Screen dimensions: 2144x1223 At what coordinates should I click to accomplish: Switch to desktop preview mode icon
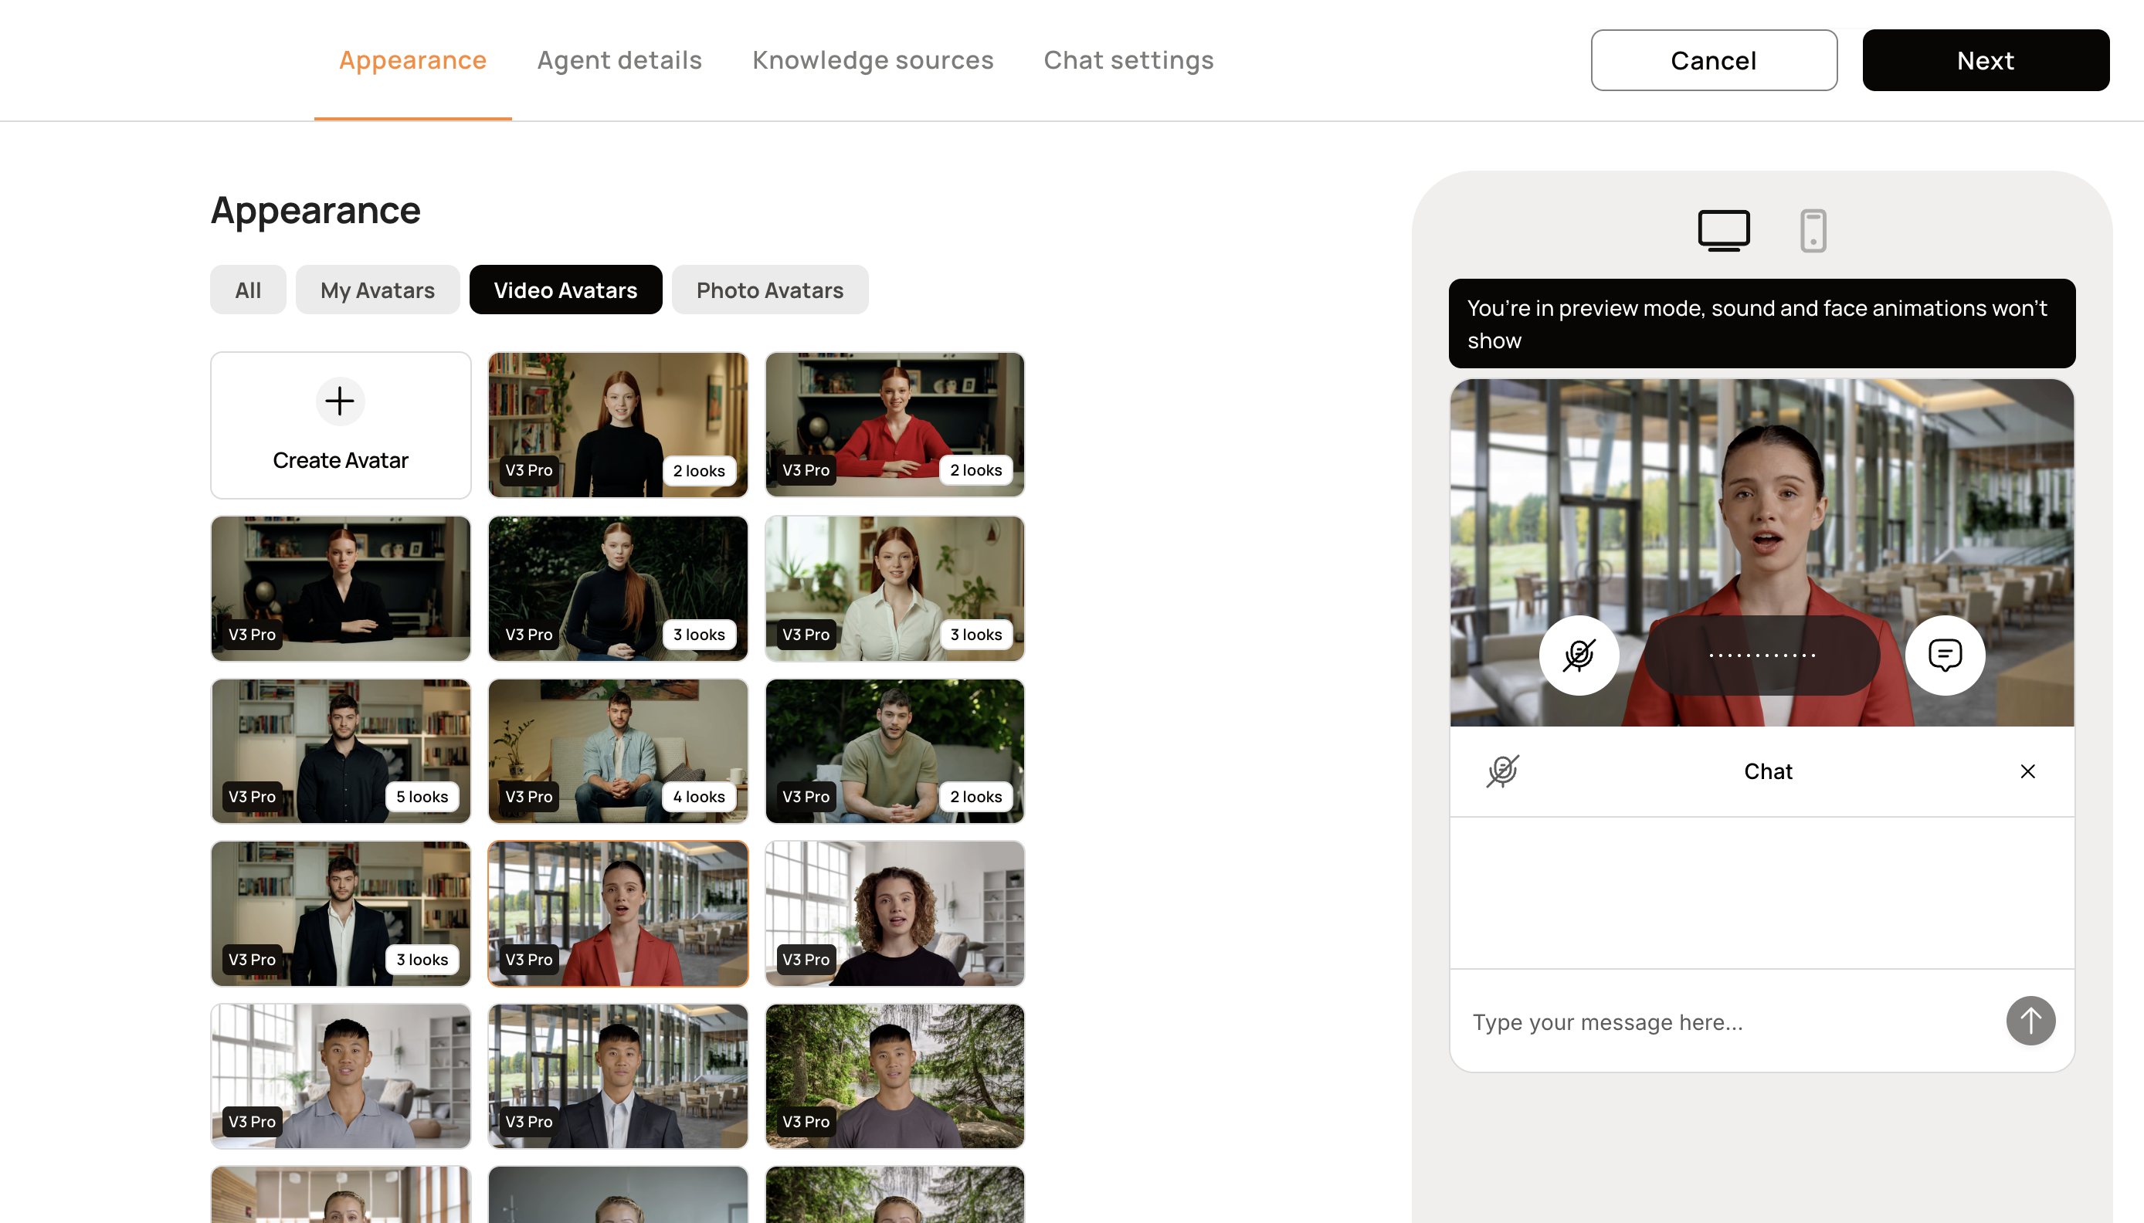(1723, 230)
